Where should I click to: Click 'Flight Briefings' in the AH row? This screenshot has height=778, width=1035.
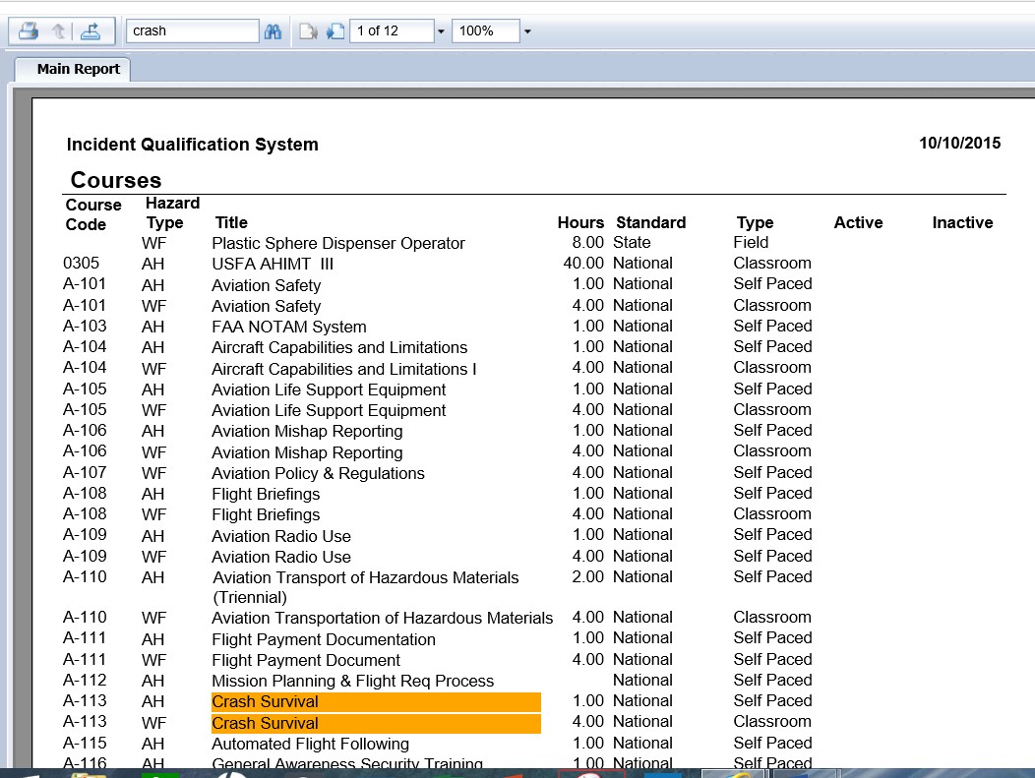pyautogui.click(x=266, y=494)
